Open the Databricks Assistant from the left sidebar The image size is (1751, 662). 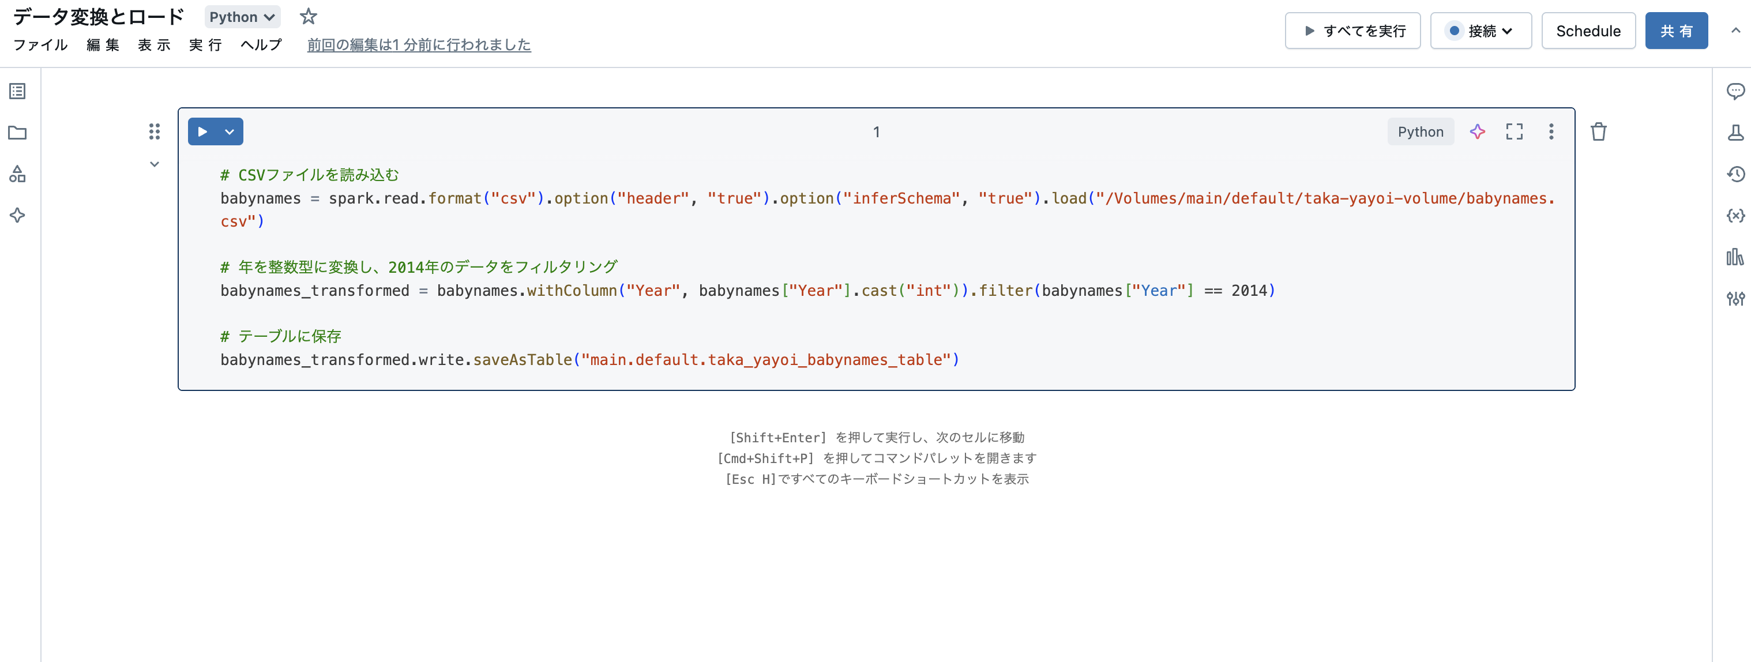[16, 215]
